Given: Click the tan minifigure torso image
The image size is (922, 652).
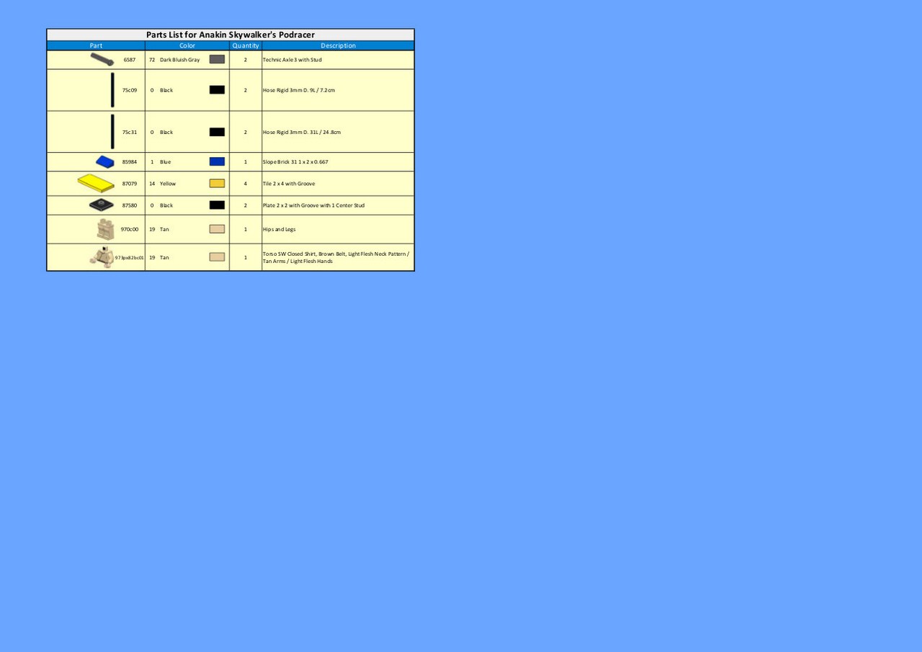Looking at the screenshot, I should click(102, 256).
